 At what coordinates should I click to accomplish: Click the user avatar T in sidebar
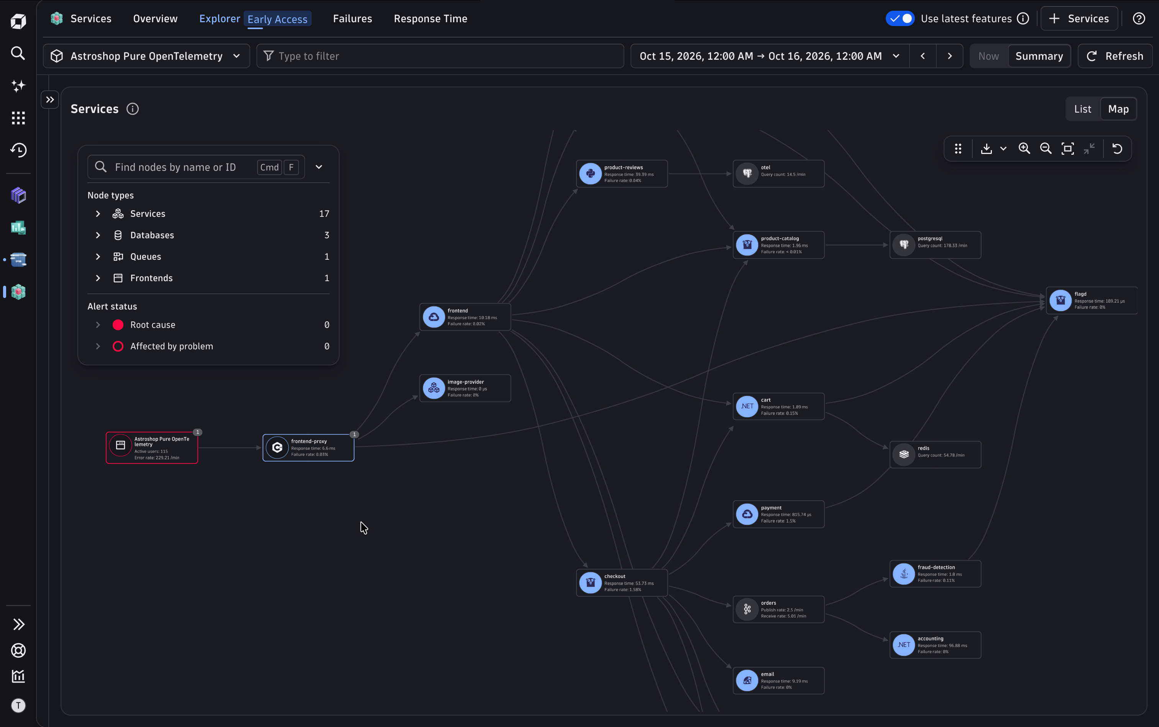(18, 706)
